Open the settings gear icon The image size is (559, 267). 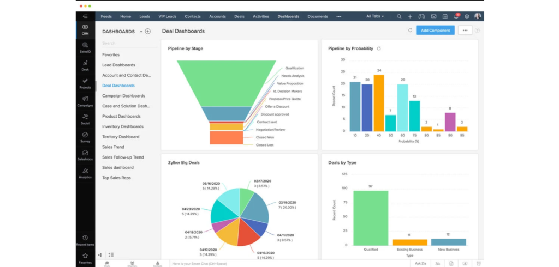(x=467, y=17)
